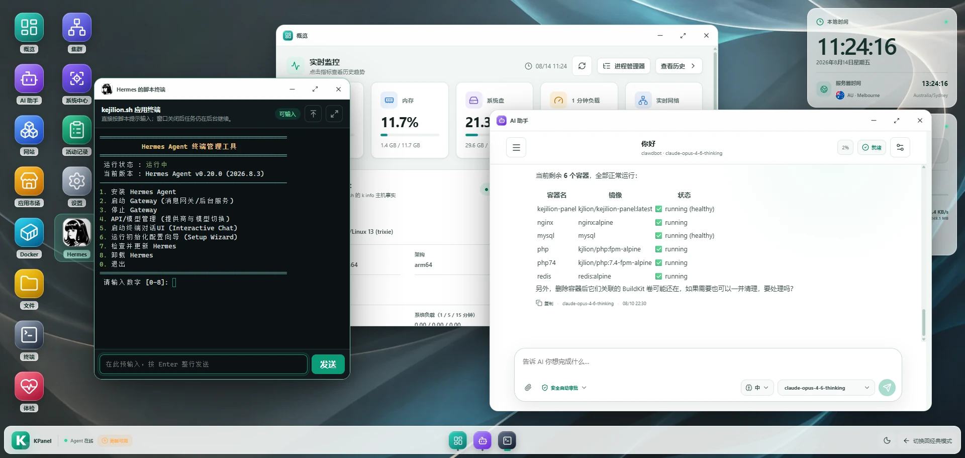Launch the AI 助手 desktop icon

pos(29,84)
